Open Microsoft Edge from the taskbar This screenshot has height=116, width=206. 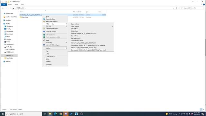[55, 114]
